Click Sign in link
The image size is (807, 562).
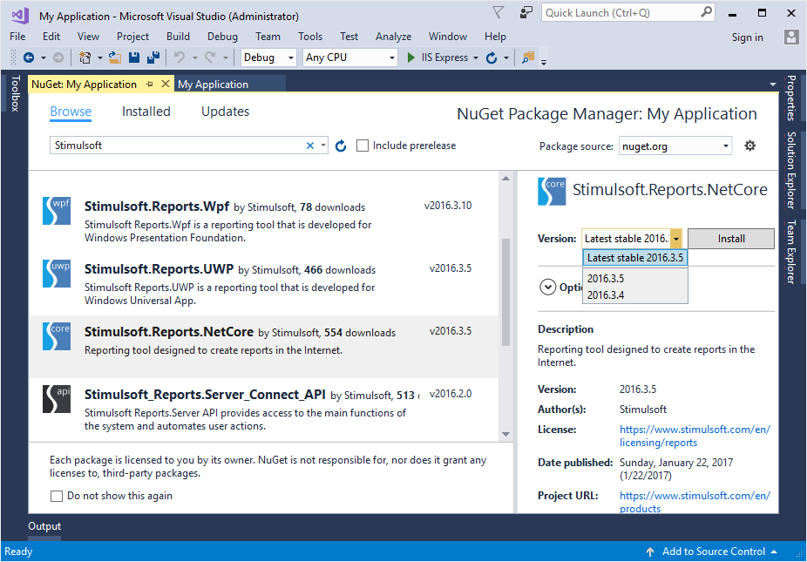(x=747, y=37)
